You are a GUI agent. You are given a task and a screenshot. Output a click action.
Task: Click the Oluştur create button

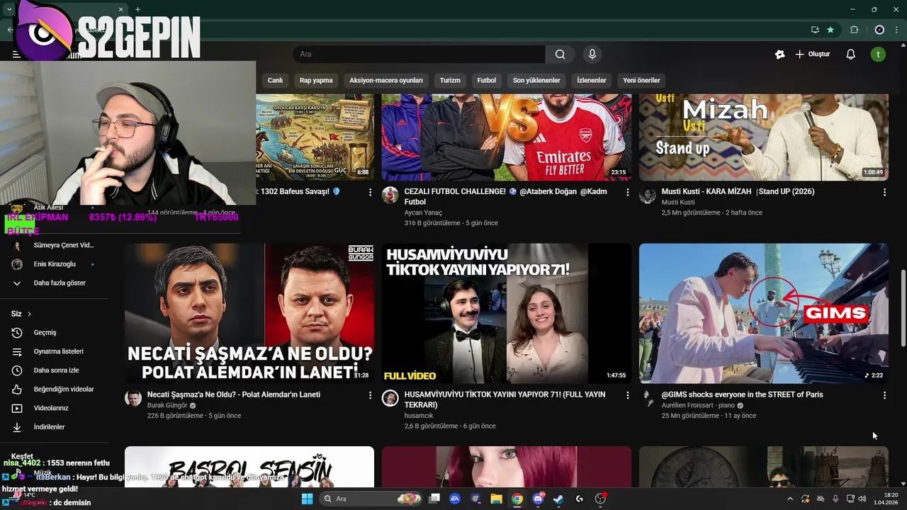(812, 54)
